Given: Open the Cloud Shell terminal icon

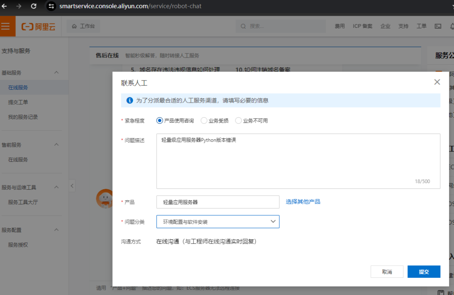Looking at the screenshot, I should click(x=438, y=26).
